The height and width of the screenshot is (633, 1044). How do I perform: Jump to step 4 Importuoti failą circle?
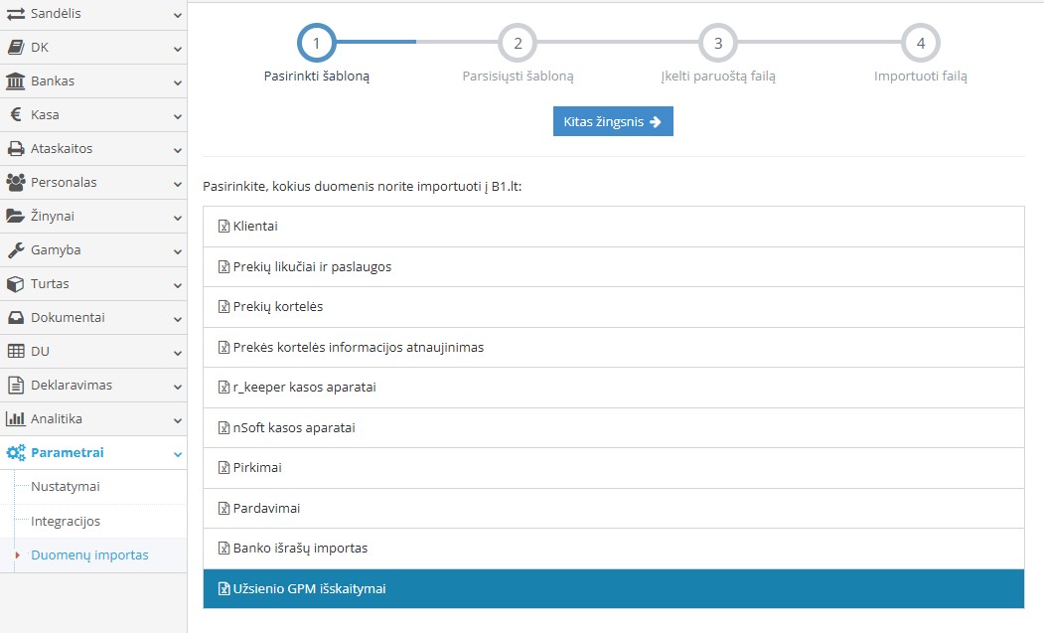click(x=920, y=44)
